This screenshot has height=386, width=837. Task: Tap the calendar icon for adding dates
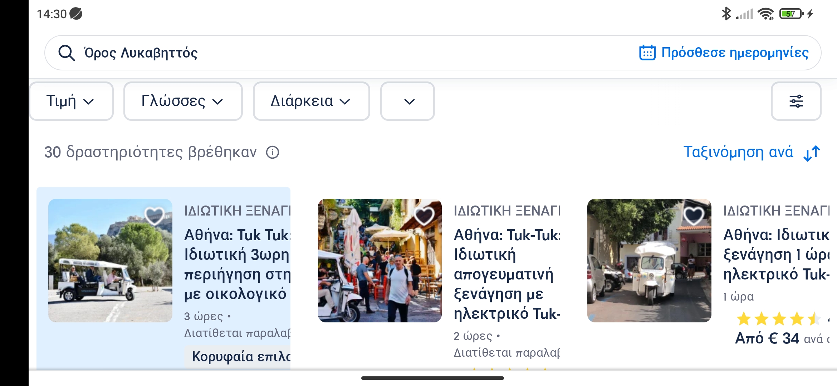pos(647,53)
